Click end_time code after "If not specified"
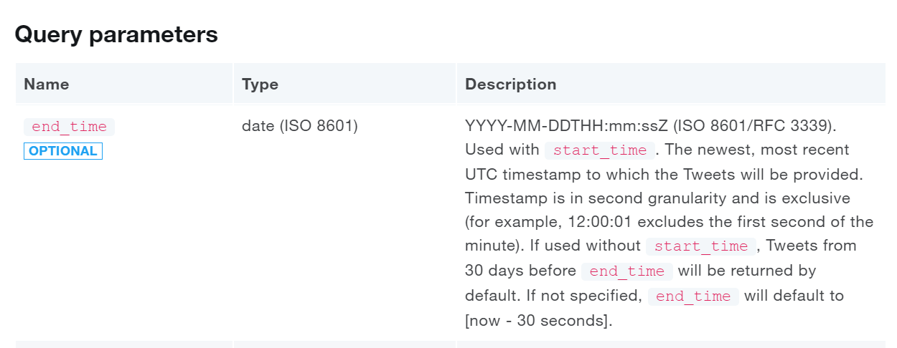897x348 pixels. [x=693, y=296]
